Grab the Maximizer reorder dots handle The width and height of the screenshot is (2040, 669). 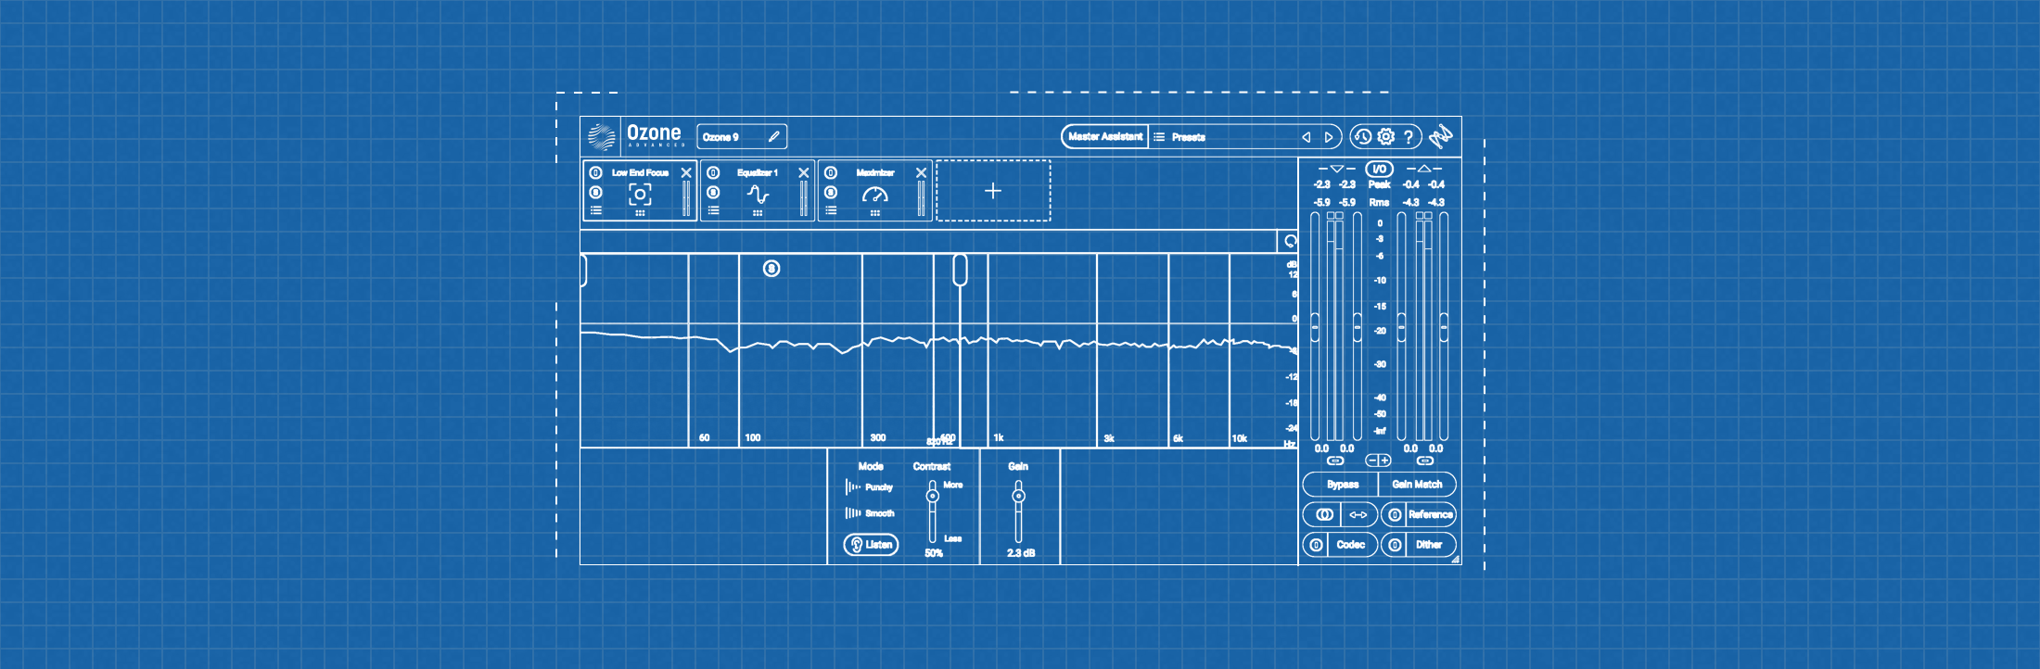[874, 213]
